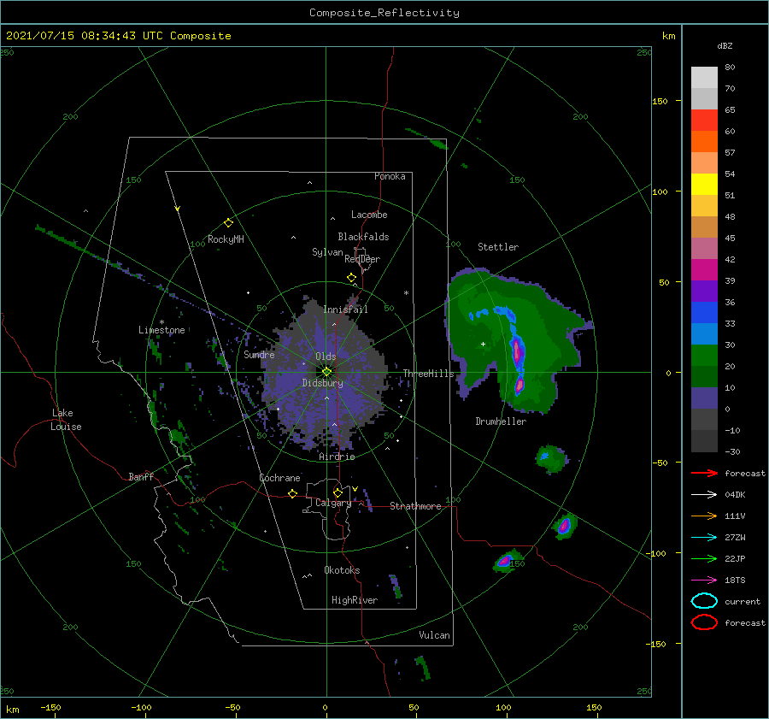
Task: Click the Innisfail town label
Action: [345, 309]
